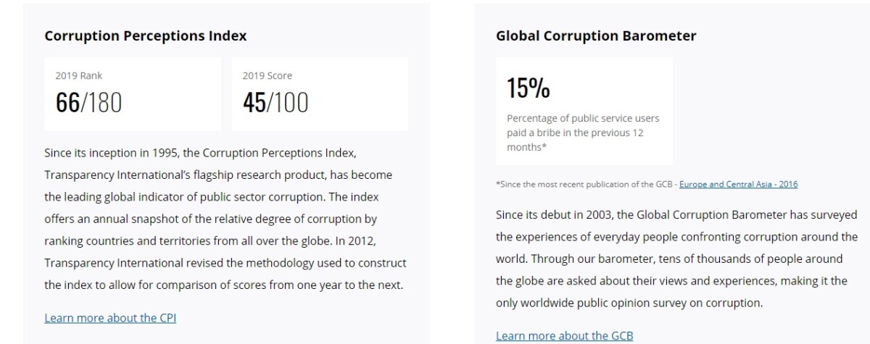This screenshot has height=344, width=870.
Task: Follow the Europe and Central Asia - 2016 link
Action: (x=738, y=185)
